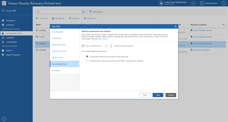Click the Report Templates icon
The width and height of the screenshot is (228, 122).
(3, 55)
